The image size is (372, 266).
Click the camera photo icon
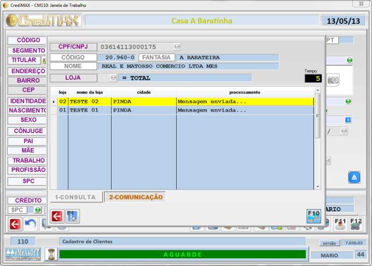tap(332, 79)
